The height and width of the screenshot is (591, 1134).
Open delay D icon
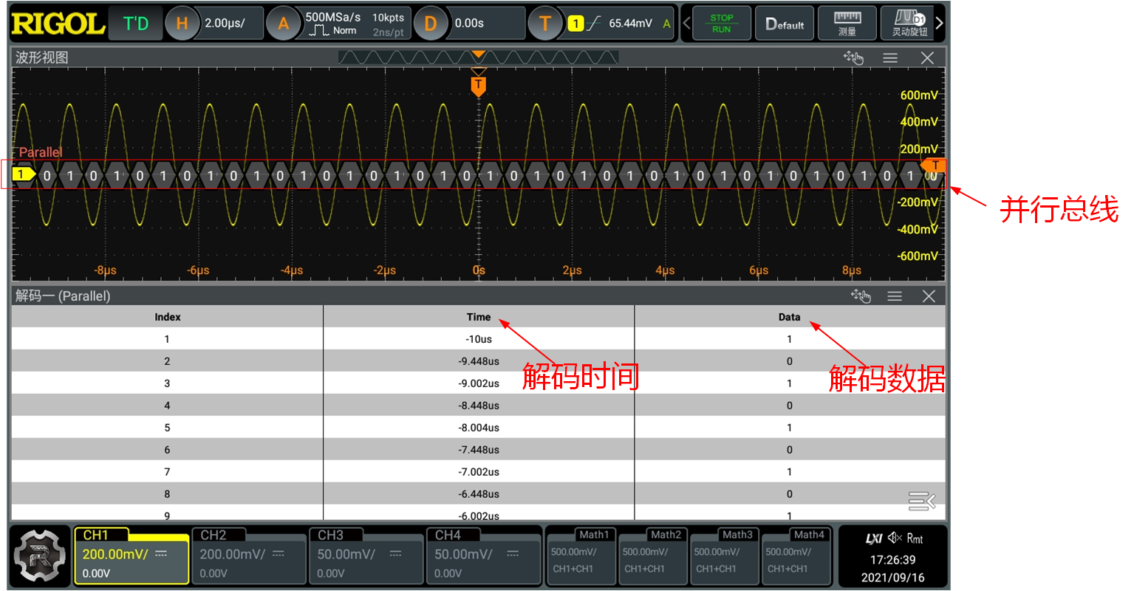tap(430, 24)
